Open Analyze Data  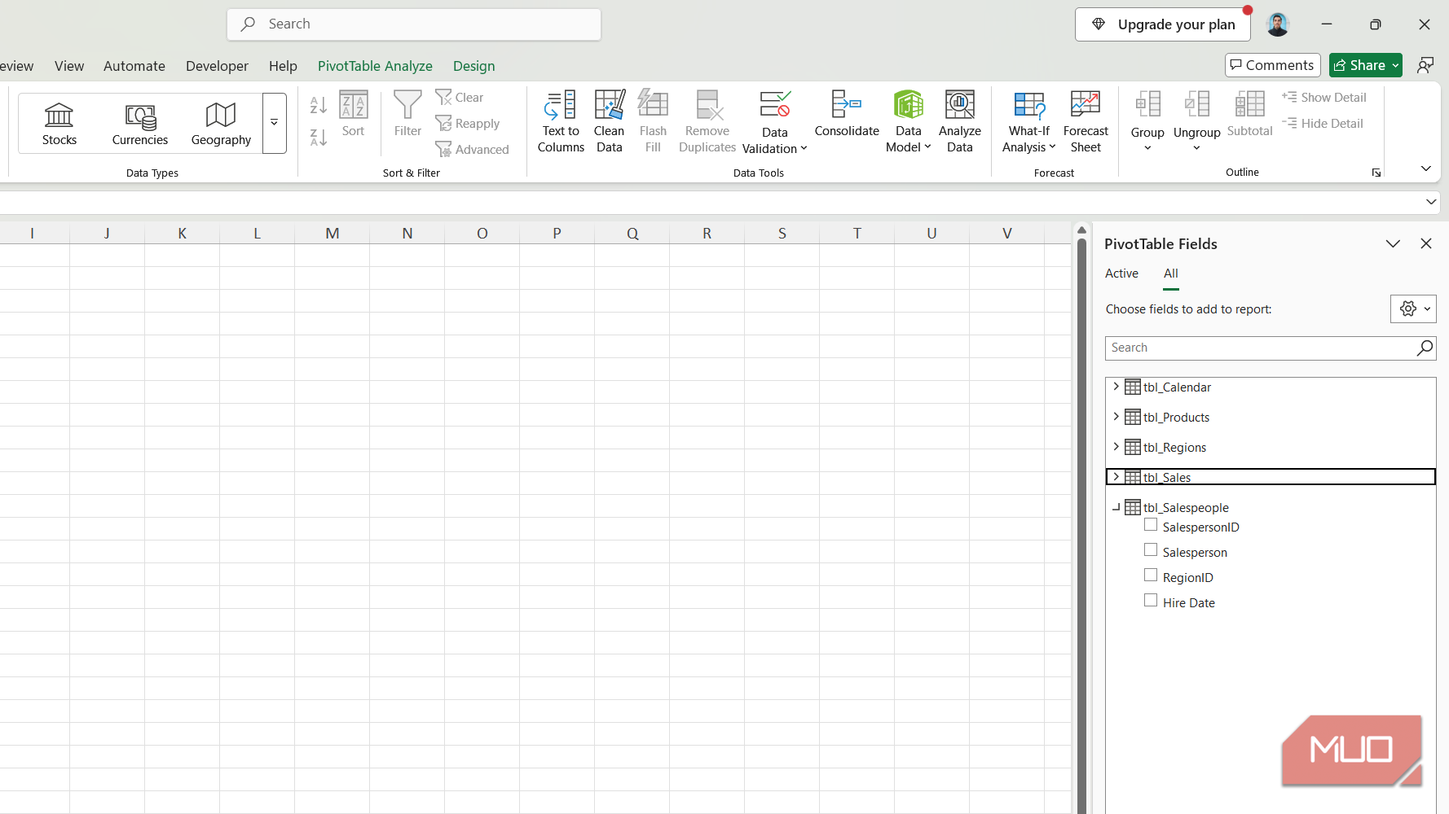point(959,121)
